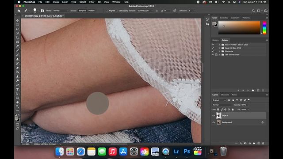
Task: Open the Opacity slider dropdown
Action: click(248, 105)
